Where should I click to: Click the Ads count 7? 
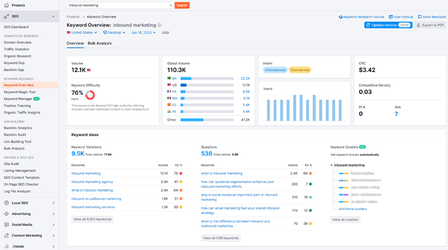coord(396,114)
